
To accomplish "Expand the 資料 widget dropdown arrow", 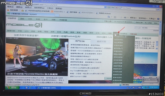I will click(x=157, y=78).
